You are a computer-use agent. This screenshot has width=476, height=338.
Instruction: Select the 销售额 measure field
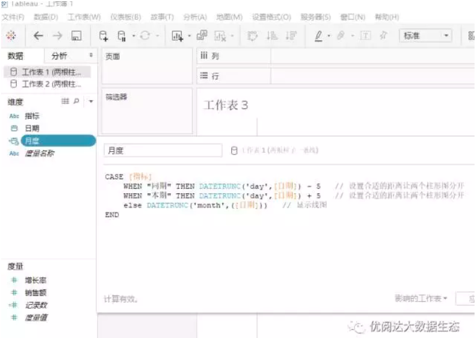tap(35, 293)
